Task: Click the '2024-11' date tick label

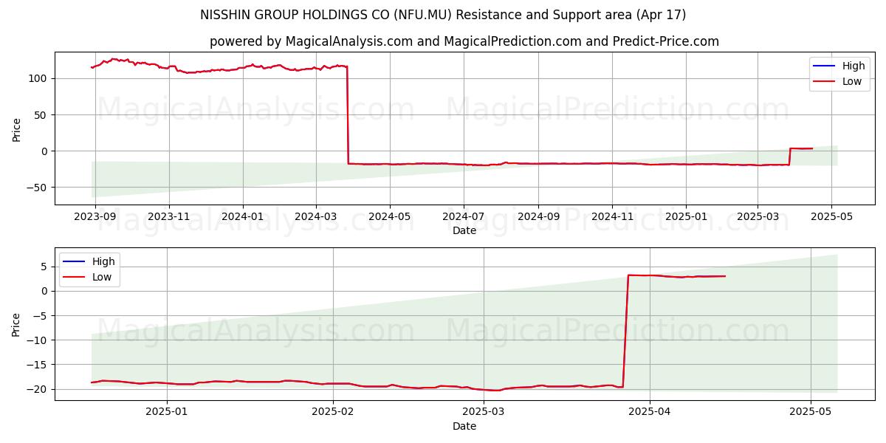Action: pos(612,217)
